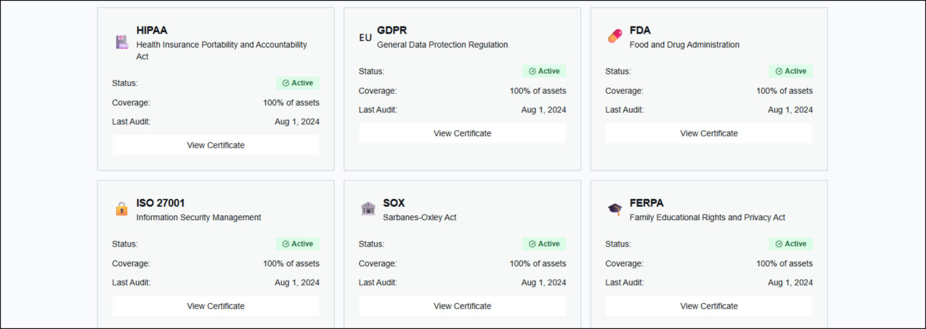
Task: Click the FERPA Active status badge
Action: [x=790, y=244]
